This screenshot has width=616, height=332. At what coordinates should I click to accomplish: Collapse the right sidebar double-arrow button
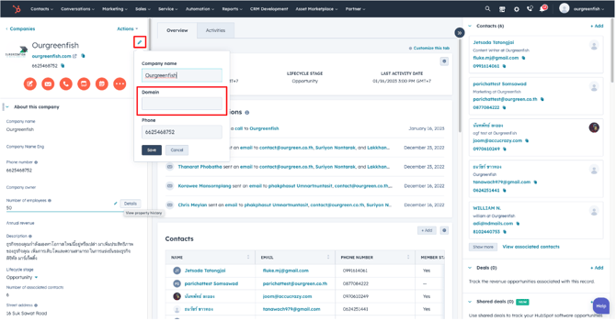point(460,33)
